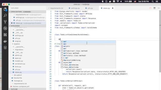The image size is (161, 90).
Task: Open the Search view in the activity bar
Action: point(5,15)
